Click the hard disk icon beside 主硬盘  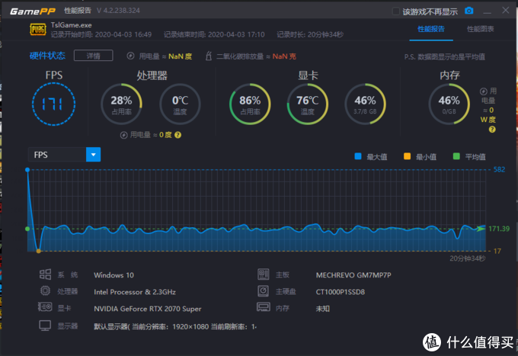(x=264, y=291)
